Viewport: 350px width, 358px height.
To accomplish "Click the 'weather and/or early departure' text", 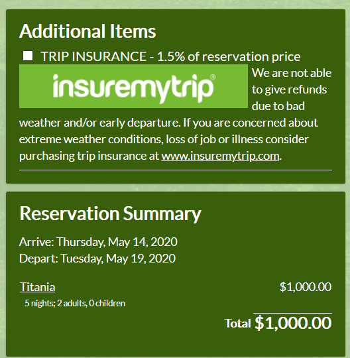I will [x=100, y=123].
